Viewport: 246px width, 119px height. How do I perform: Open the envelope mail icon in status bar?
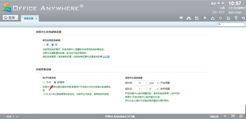tap(233, 116)
